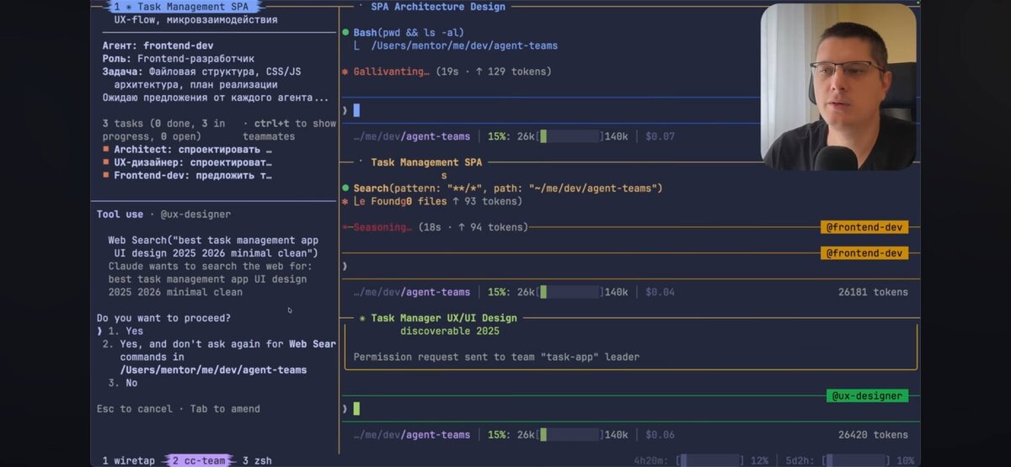Click the top pane context usage bar
This screenshot has width=1011, height=467.
click(x=570, y=136)
